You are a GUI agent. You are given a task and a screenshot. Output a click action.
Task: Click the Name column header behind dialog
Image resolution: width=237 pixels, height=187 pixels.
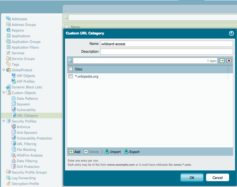(75, 27)
